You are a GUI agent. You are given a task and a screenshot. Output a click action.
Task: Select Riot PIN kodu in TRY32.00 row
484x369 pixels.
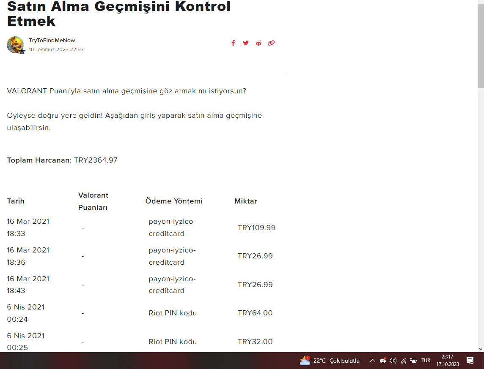point(173,342)
